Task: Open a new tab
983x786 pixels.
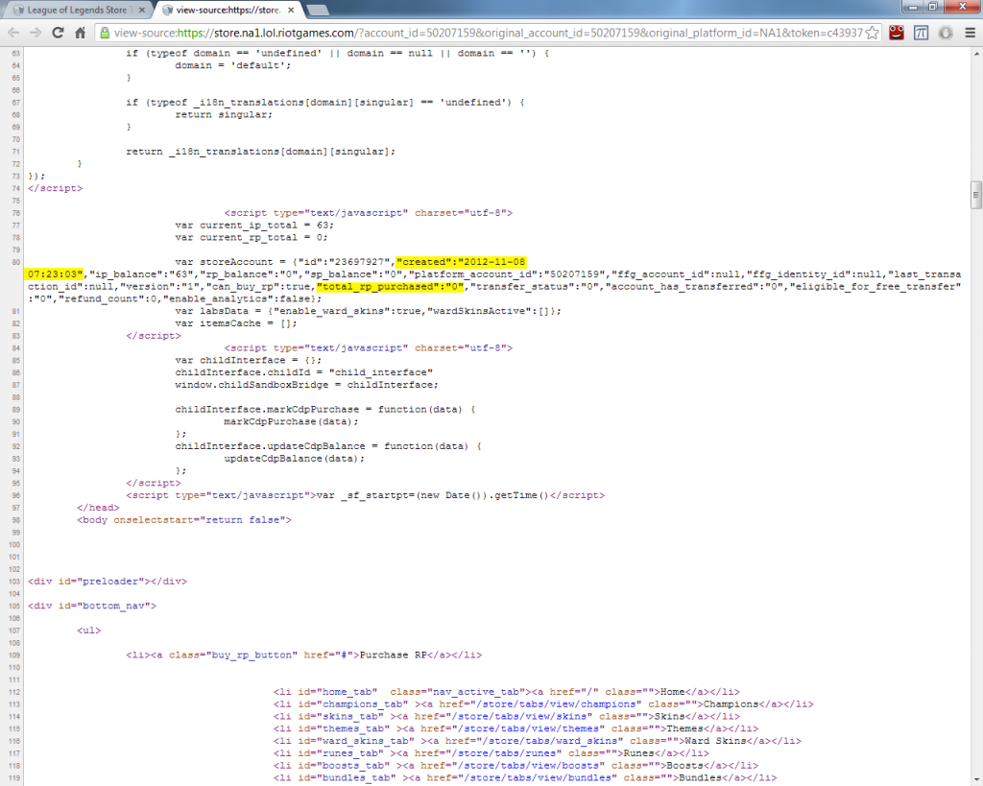Action: click(318, 10)
